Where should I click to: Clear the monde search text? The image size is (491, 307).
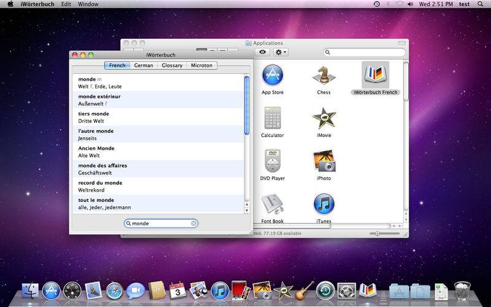pyautogui.click(x=194, y=223)
